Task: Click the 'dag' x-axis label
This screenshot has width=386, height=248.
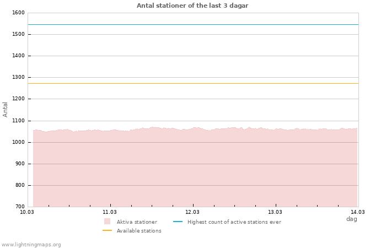Action: coord(351,219)
